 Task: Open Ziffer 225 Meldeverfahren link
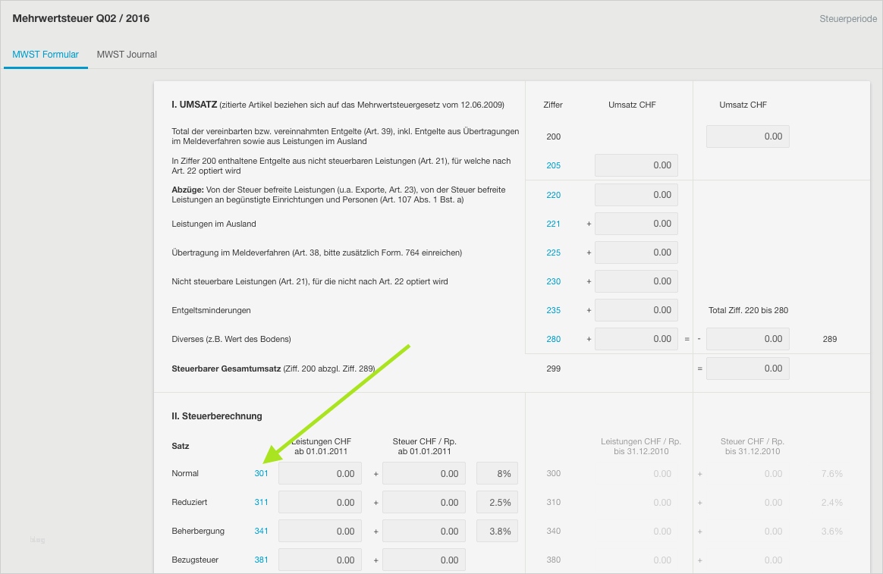553,252
